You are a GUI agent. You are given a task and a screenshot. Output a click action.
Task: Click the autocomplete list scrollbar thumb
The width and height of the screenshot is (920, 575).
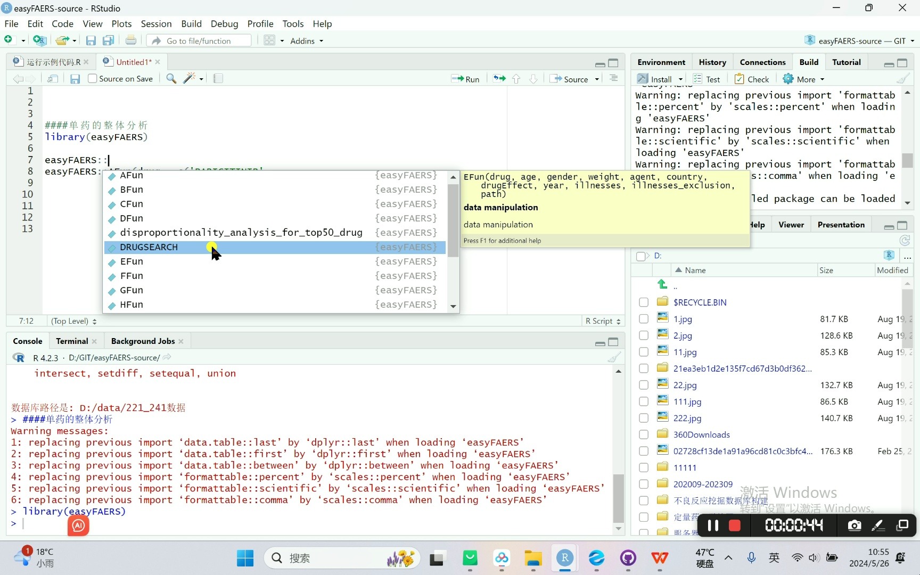pos(453,220)
